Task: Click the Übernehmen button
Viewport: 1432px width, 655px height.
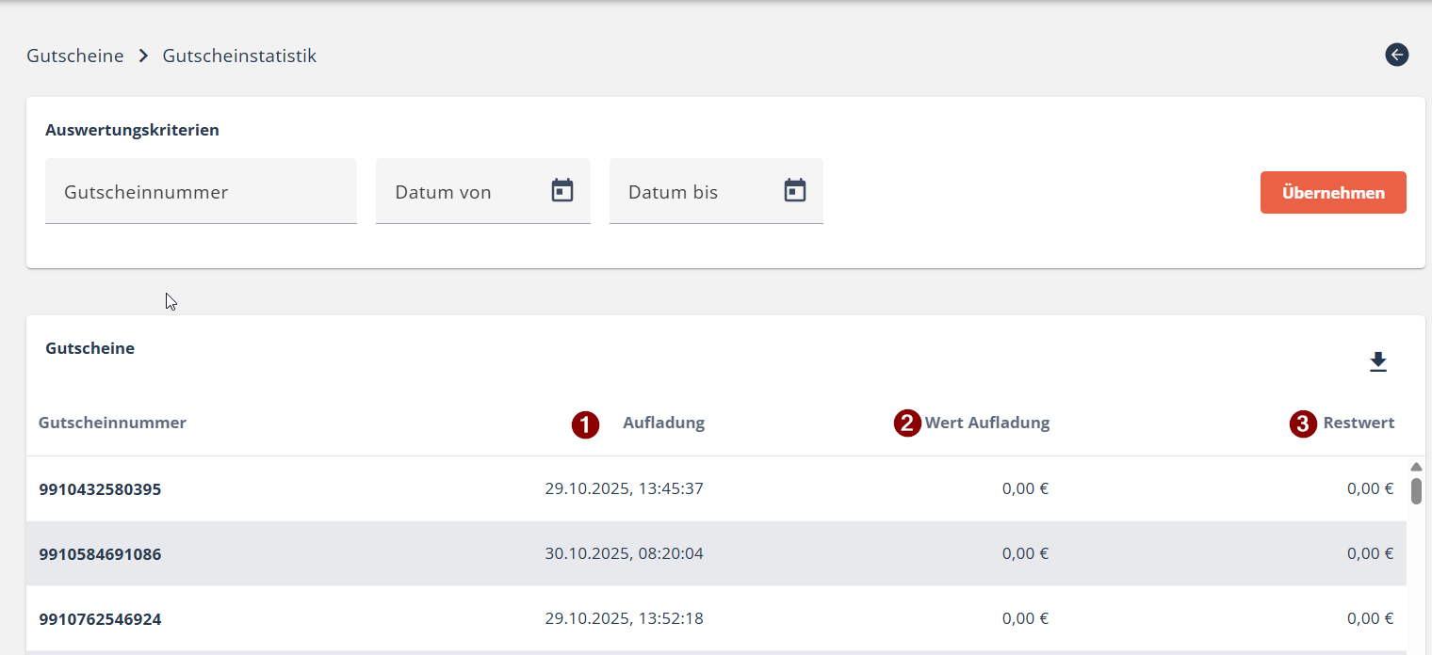Action: click(1333, 193)
